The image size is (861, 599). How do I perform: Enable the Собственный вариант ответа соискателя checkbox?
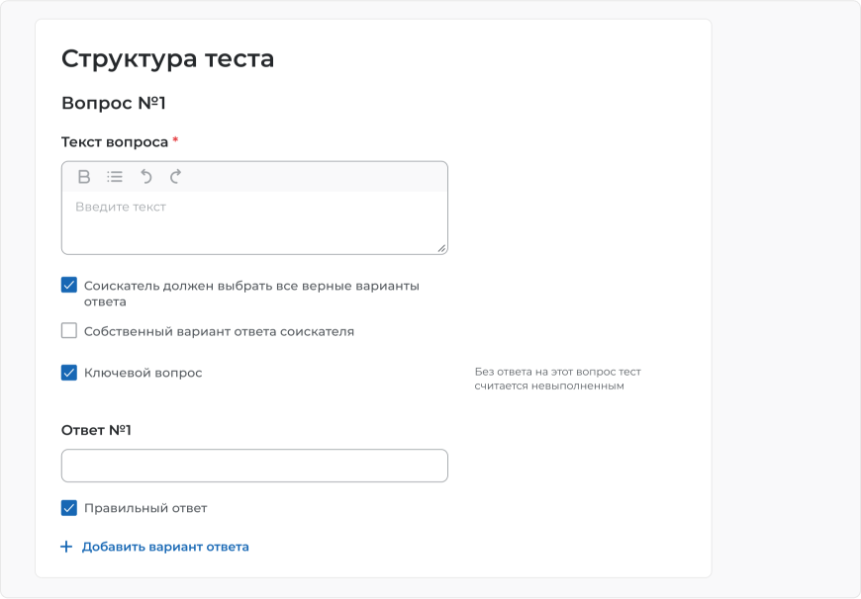[x=69, y=331]
